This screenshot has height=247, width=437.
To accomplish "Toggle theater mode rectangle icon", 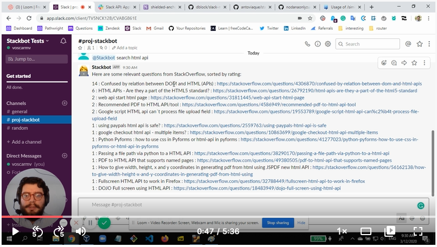I will coord(365,231).
